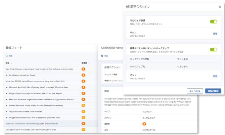
Task: Click severity badge for An old virus spreads on Skype
Action: [83, 75]
